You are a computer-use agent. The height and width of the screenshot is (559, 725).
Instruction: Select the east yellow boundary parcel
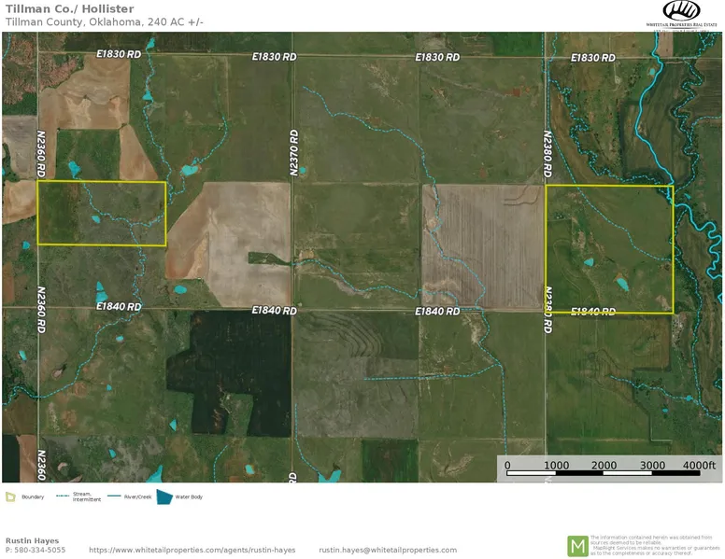[609, 249]
